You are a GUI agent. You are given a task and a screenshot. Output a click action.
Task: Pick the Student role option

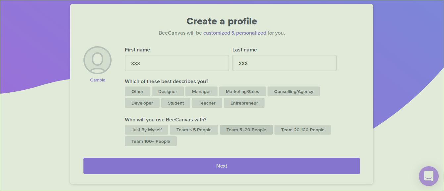pos(176,103)
